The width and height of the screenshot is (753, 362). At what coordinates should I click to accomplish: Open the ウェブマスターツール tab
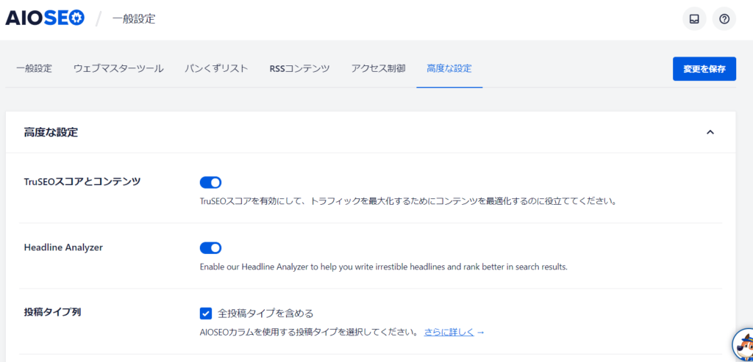pos(118,68)
